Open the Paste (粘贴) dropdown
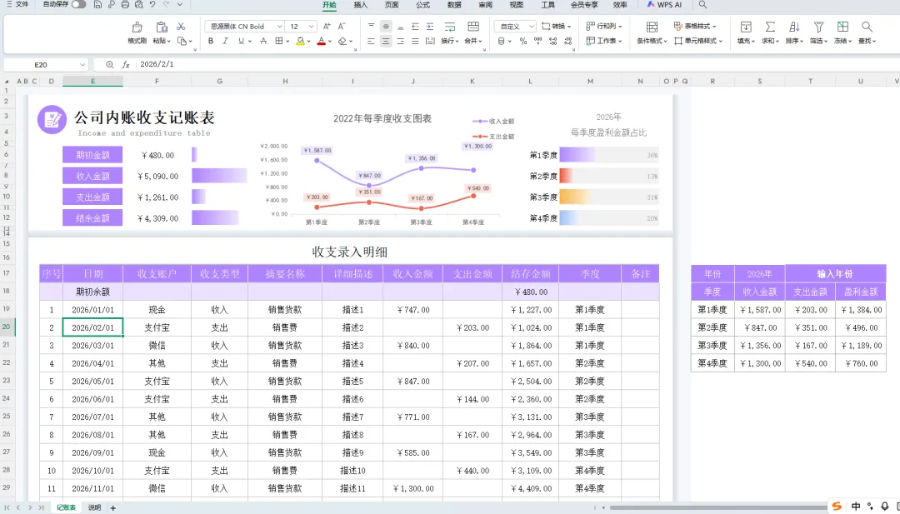The height and width of the screenshot is (514, 900). pyautogui.click(x=162, y=42)
